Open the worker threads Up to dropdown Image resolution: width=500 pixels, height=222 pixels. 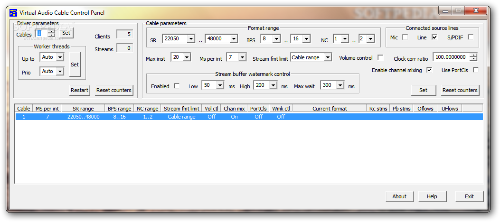[x=60, y=57]
